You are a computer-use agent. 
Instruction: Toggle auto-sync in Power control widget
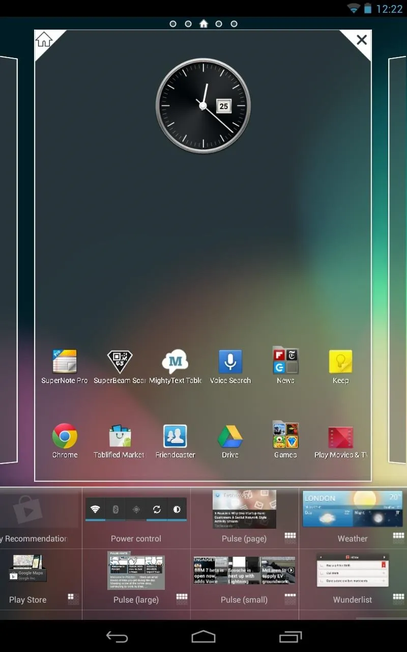pyautogui.click(x=157, y=509)
